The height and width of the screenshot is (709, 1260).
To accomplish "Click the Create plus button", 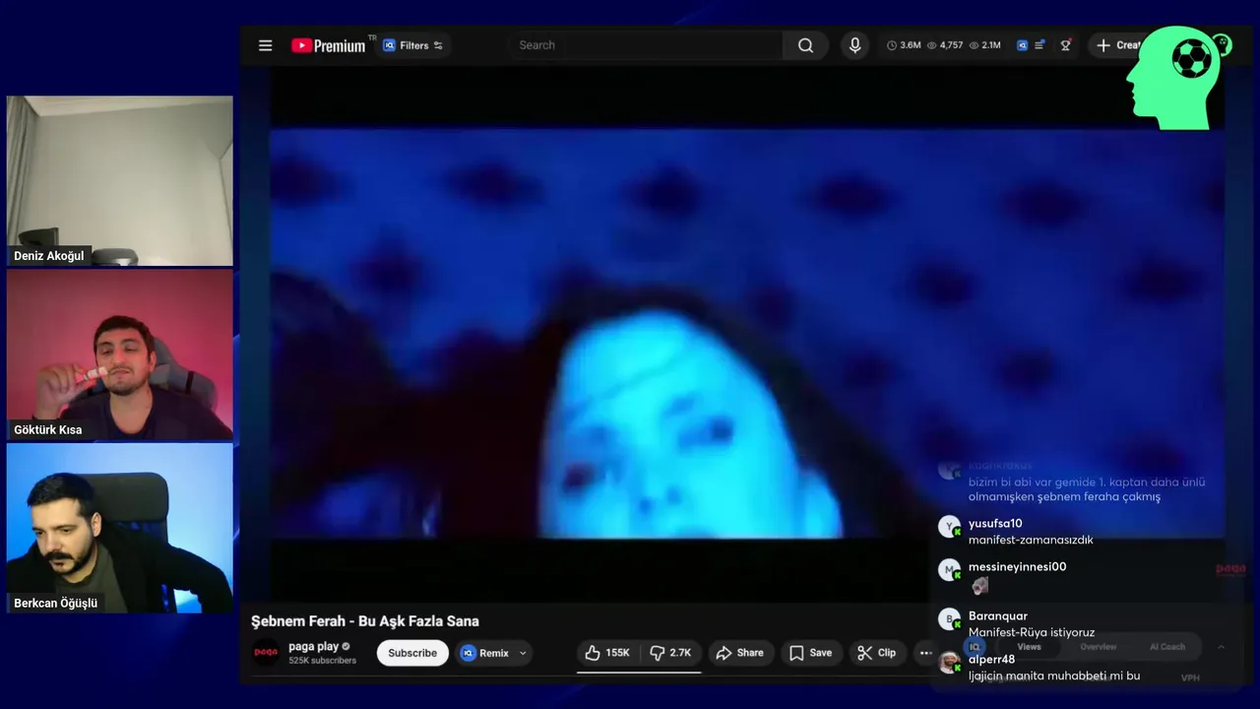I will [1118, 45].
